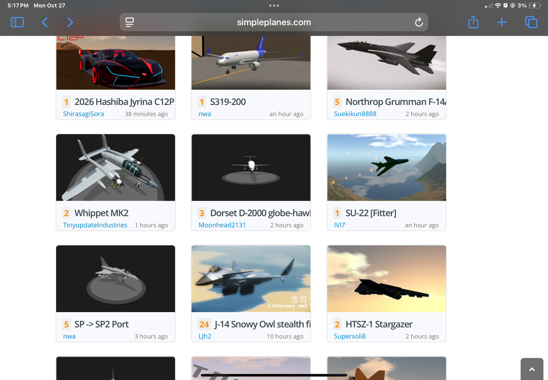Open the J-14 Snowy Owl stealth title
The width and height of the screenshot is (548, 380).
tap(262, 324)
